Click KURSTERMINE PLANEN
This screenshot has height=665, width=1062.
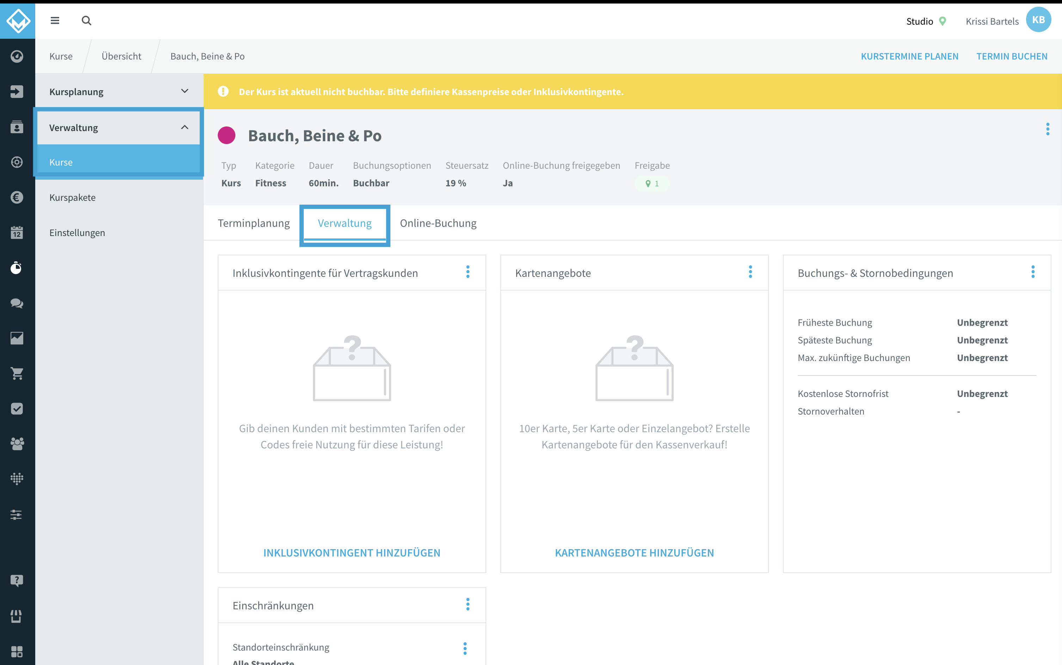pos(909,56)
